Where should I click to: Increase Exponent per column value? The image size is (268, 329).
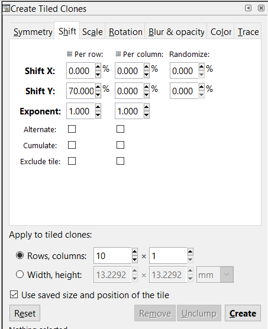click(x=147, y=107)
